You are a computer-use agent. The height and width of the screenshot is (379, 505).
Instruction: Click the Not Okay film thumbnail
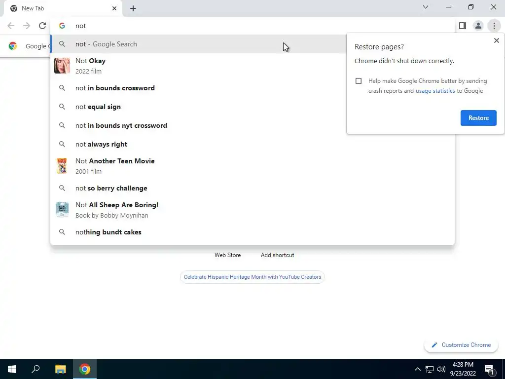click(x=62, y=66)
